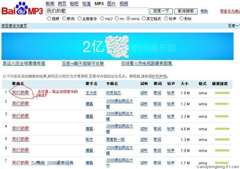
Task: Click 铃声 link in row 1
Action: 171,93
